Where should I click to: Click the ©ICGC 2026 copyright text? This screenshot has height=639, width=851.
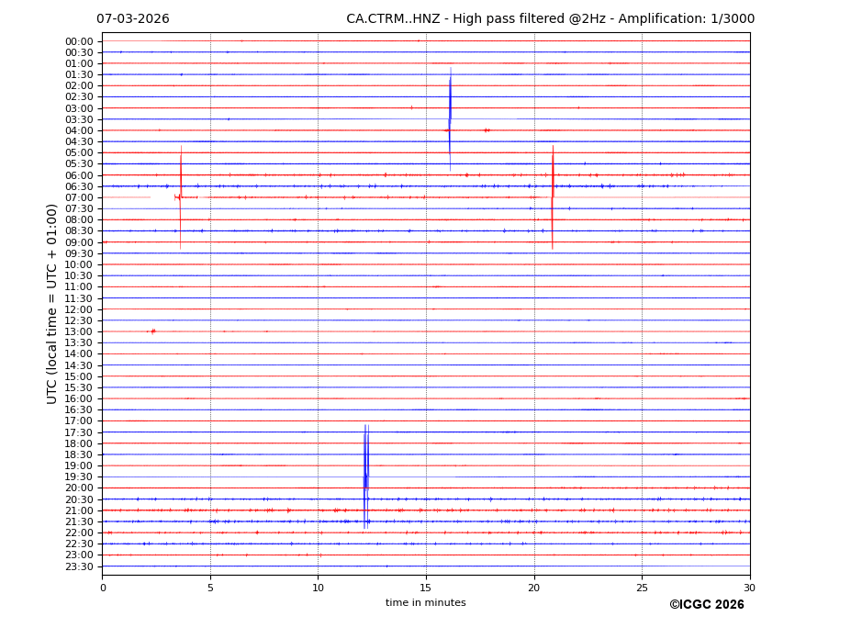pyautogui.click(x=706, y=604)
